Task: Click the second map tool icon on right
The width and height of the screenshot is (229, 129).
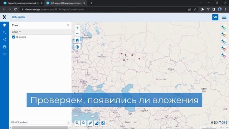Action: pyautogui.click(x=223, y=35)
